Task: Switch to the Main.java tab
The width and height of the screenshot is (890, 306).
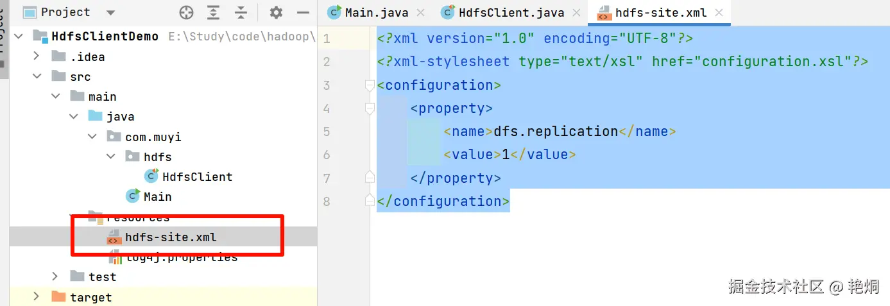Action: click(x=375, y=12)
